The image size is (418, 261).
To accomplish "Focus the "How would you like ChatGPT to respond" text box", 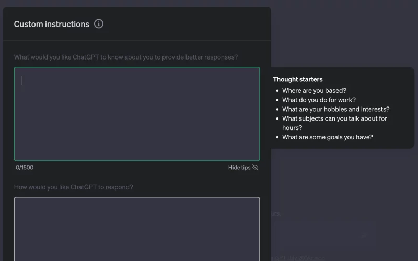I will (x=137, y=229).
